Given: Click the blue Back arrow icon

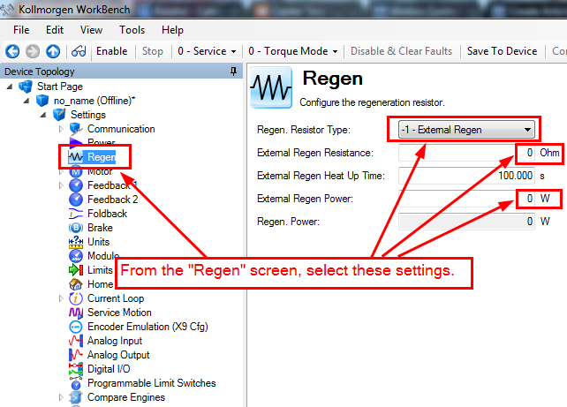Looking at the screenshot, I should 12,51.
